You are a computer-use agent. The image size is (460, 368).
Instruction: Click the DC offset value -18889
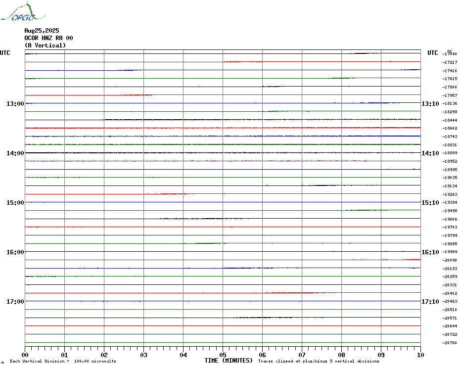point(450,153)
